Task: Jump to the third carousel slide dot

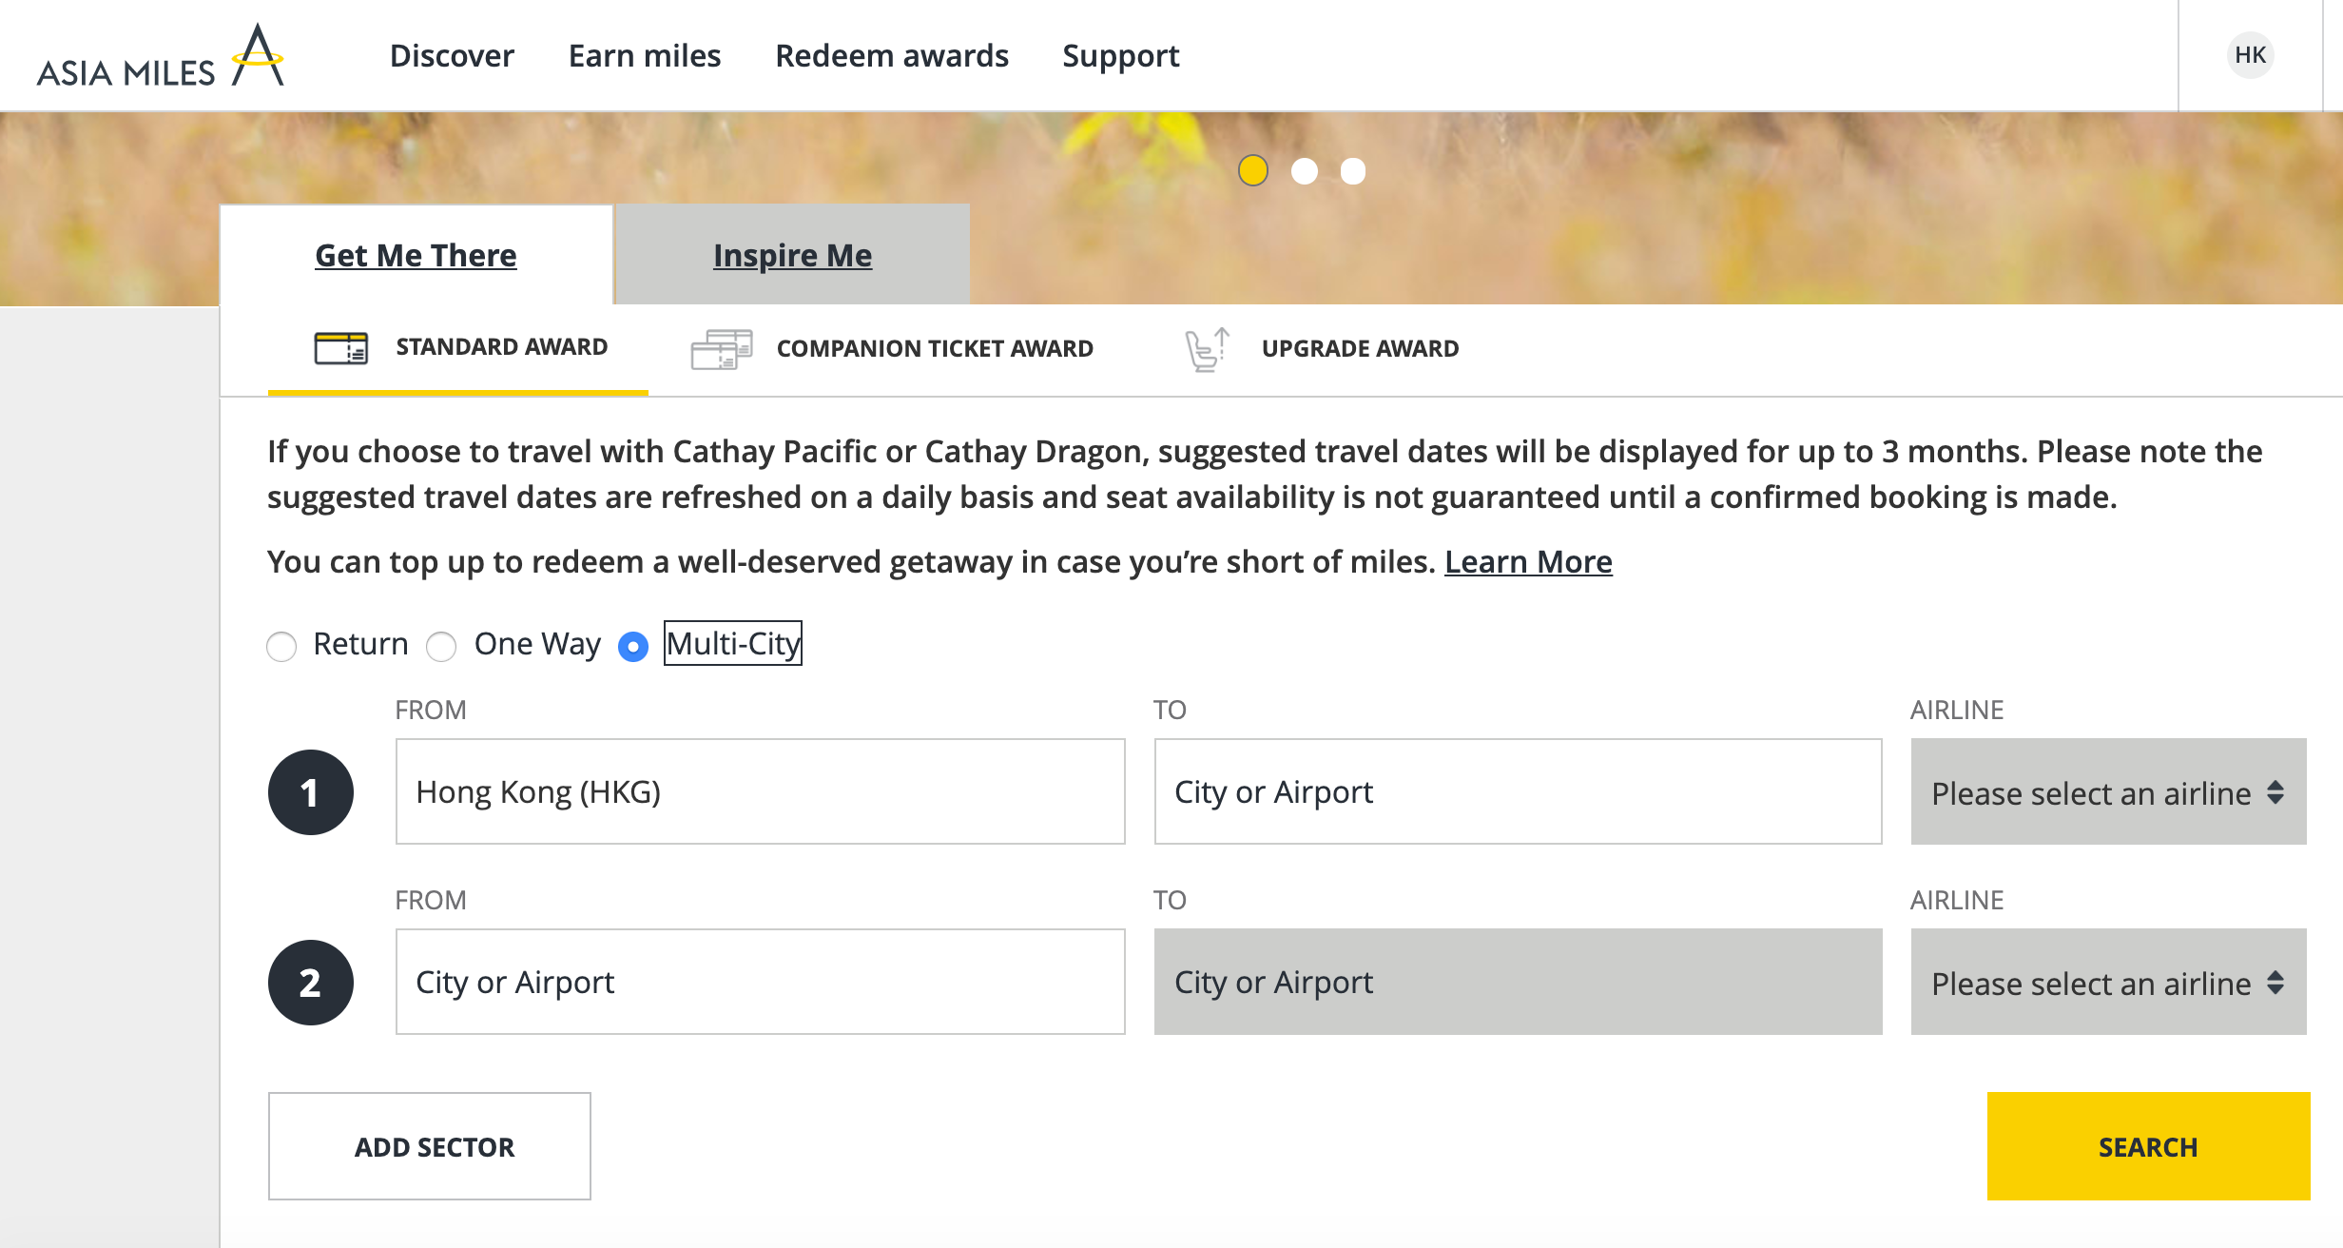Action: (x=1352, y=171)
